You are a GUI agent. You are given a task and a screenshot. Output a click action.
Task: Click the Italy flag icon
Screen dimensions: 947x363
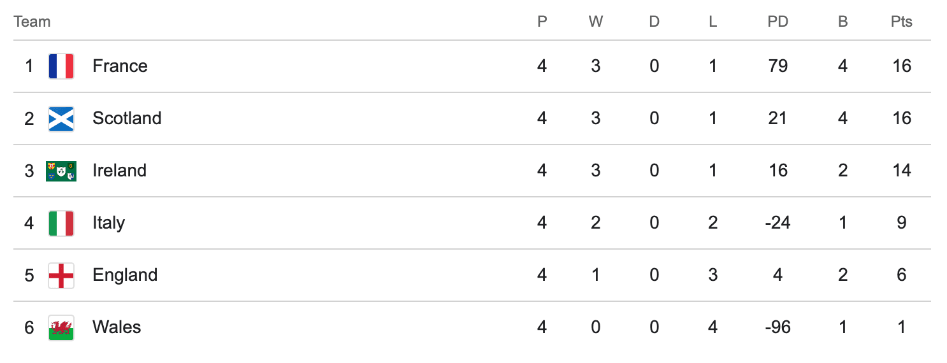click(x=61, y=223)
